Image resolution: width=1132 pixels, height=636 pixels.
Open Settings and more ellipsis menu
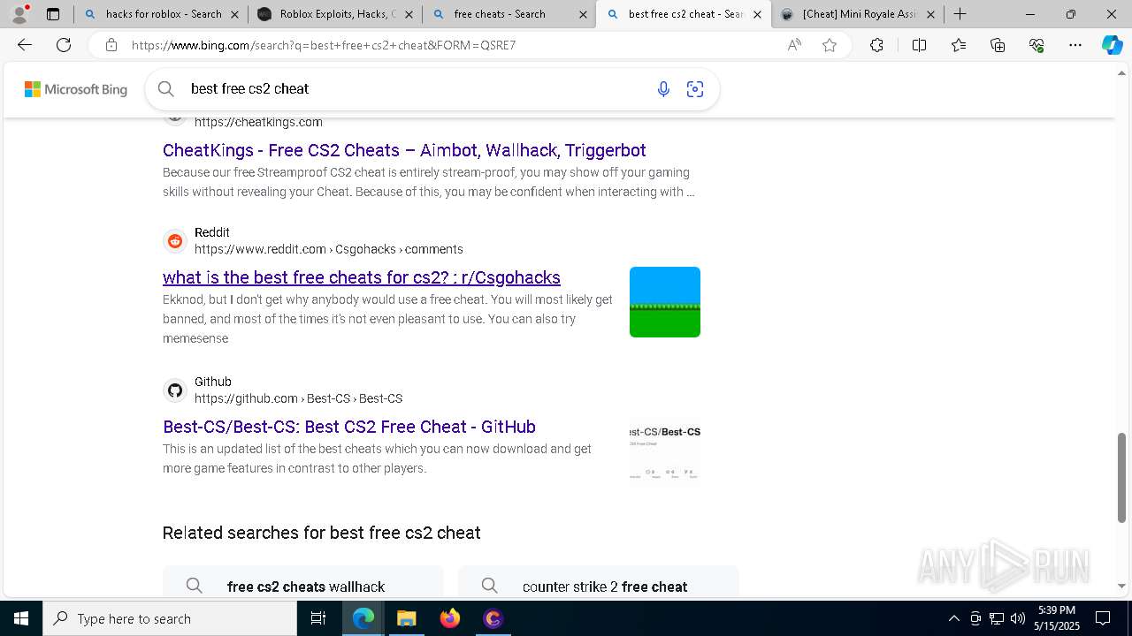1075,45
